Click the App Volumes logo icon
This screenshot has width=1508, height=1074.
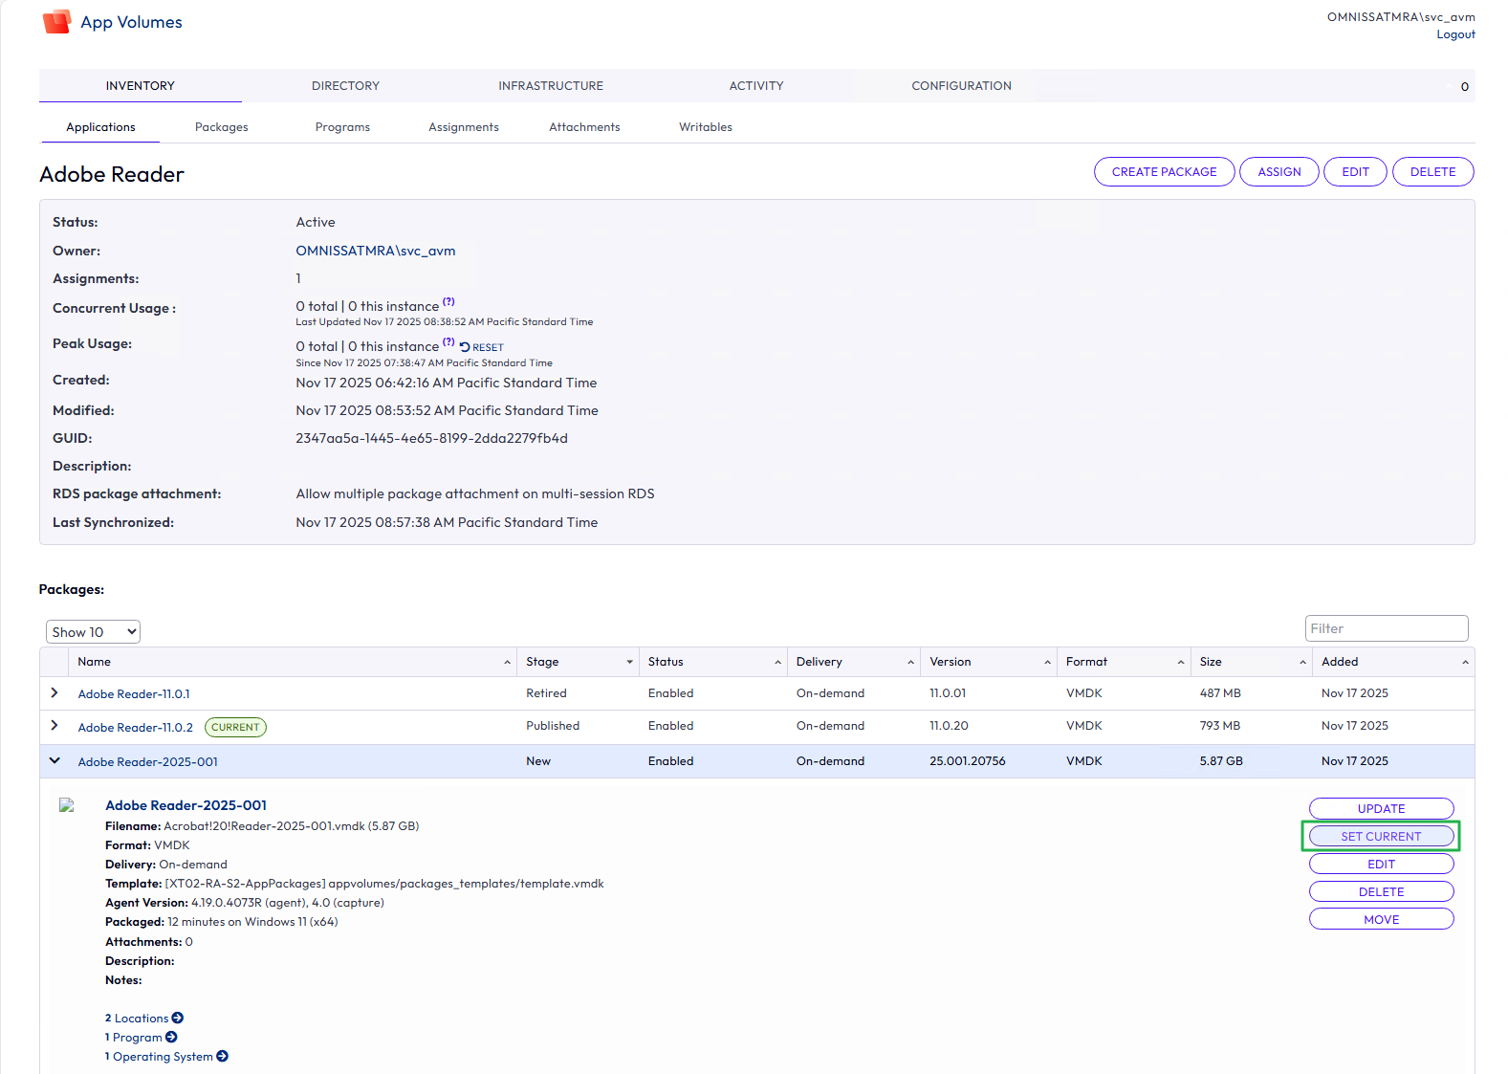57,21
